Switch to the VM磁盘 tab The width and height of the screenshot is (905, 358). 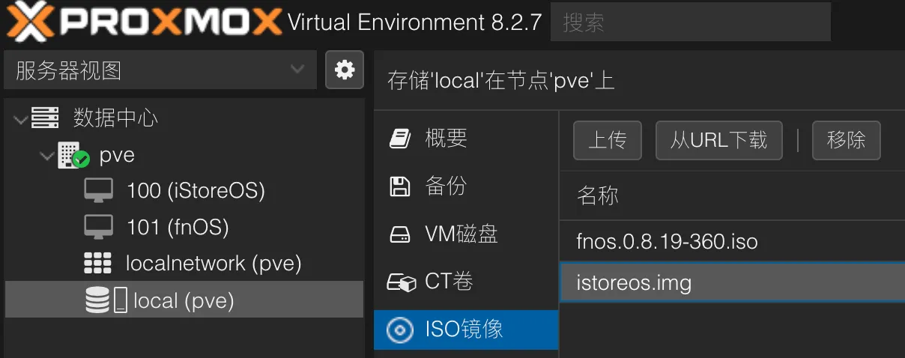coord(466,235)
